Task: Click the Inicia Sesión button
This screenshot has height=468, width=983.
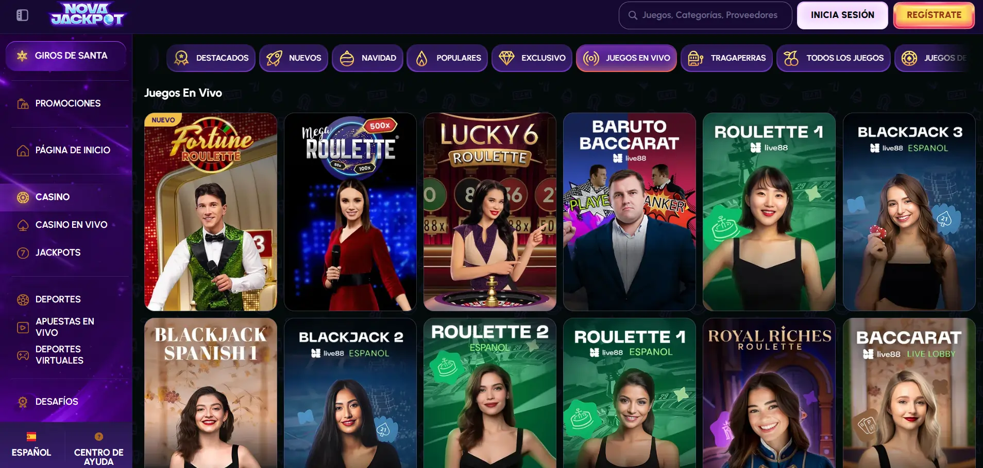Action: (x=842, y=15)
